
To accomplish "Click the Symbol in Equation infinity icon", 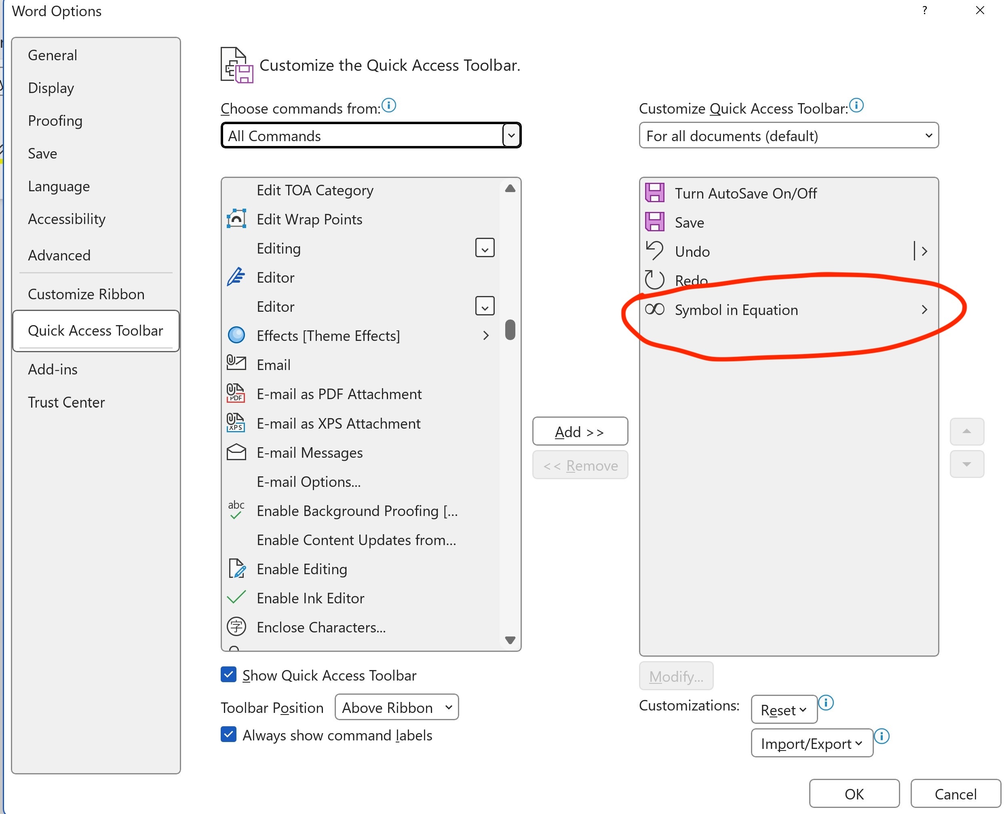I will (654, 309).
